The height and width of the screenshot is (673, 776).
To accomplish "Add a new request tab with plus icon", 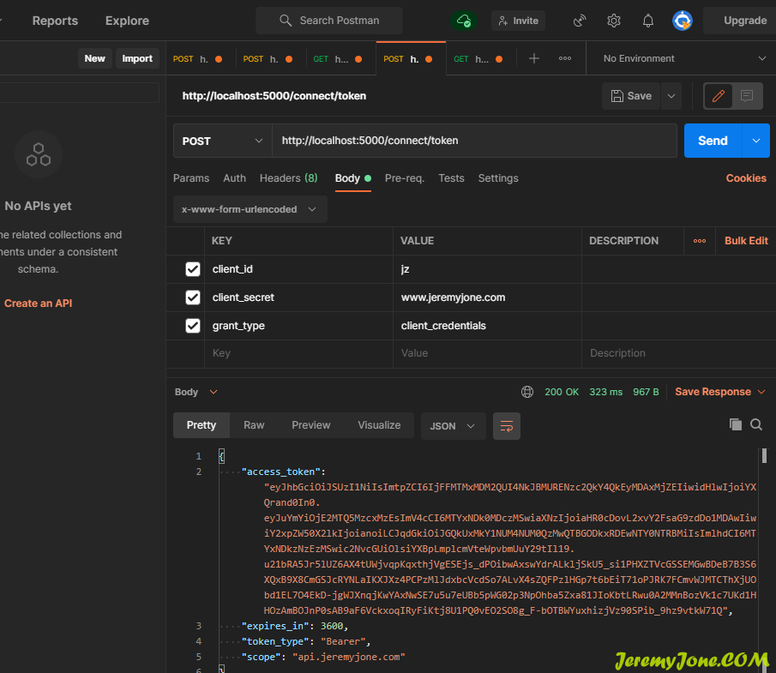I will tap(534, 58).
